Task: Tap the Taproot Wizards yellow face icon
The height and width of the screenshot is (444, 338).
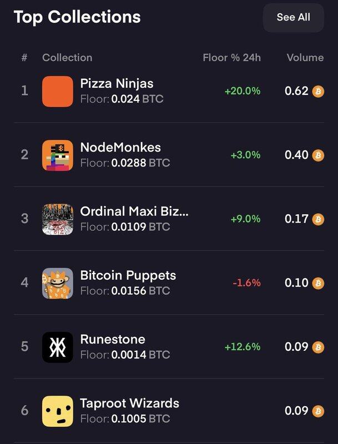Action: tap(58, 411)
